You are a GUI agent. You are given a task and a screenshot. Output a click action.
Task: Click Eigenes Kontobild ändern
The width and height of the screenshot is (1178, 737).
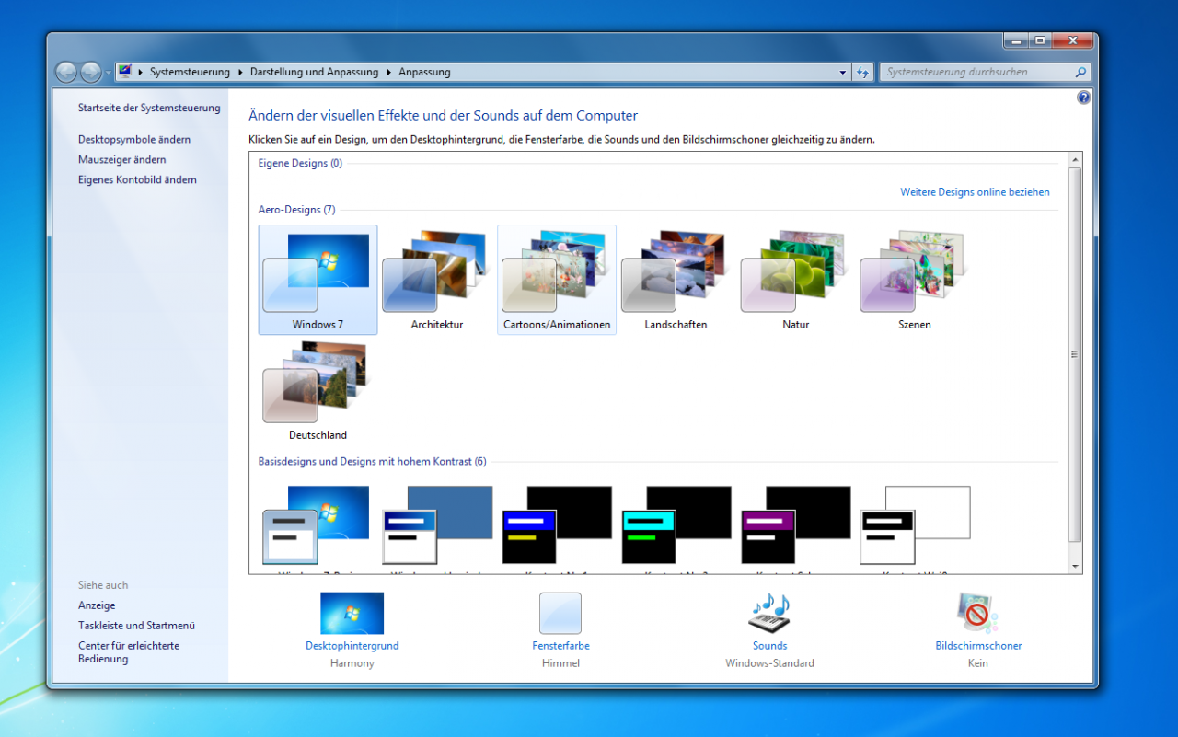[137, 180]
